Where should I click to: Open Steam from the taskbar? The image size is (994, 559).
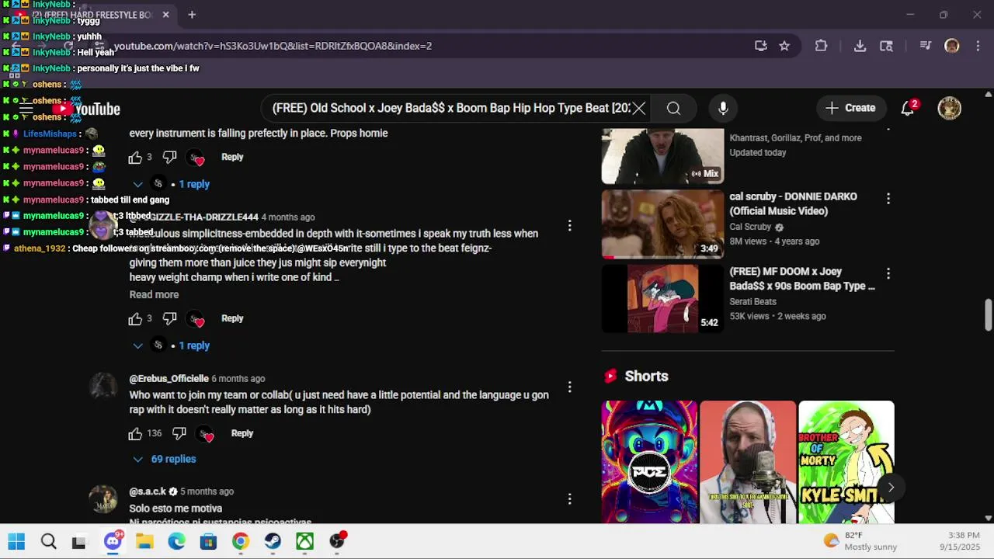(x=273, y=541)
